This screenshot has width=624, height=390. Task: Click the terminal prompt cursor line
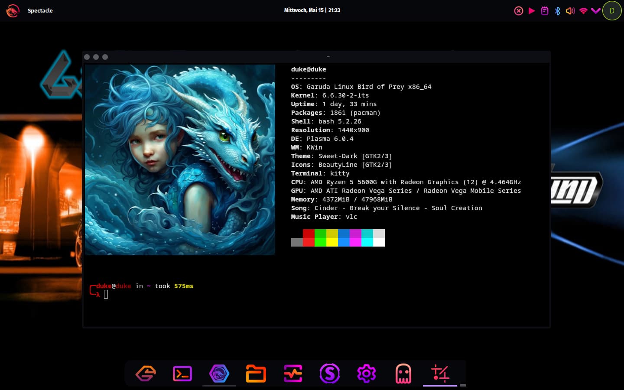pos(106,295)
